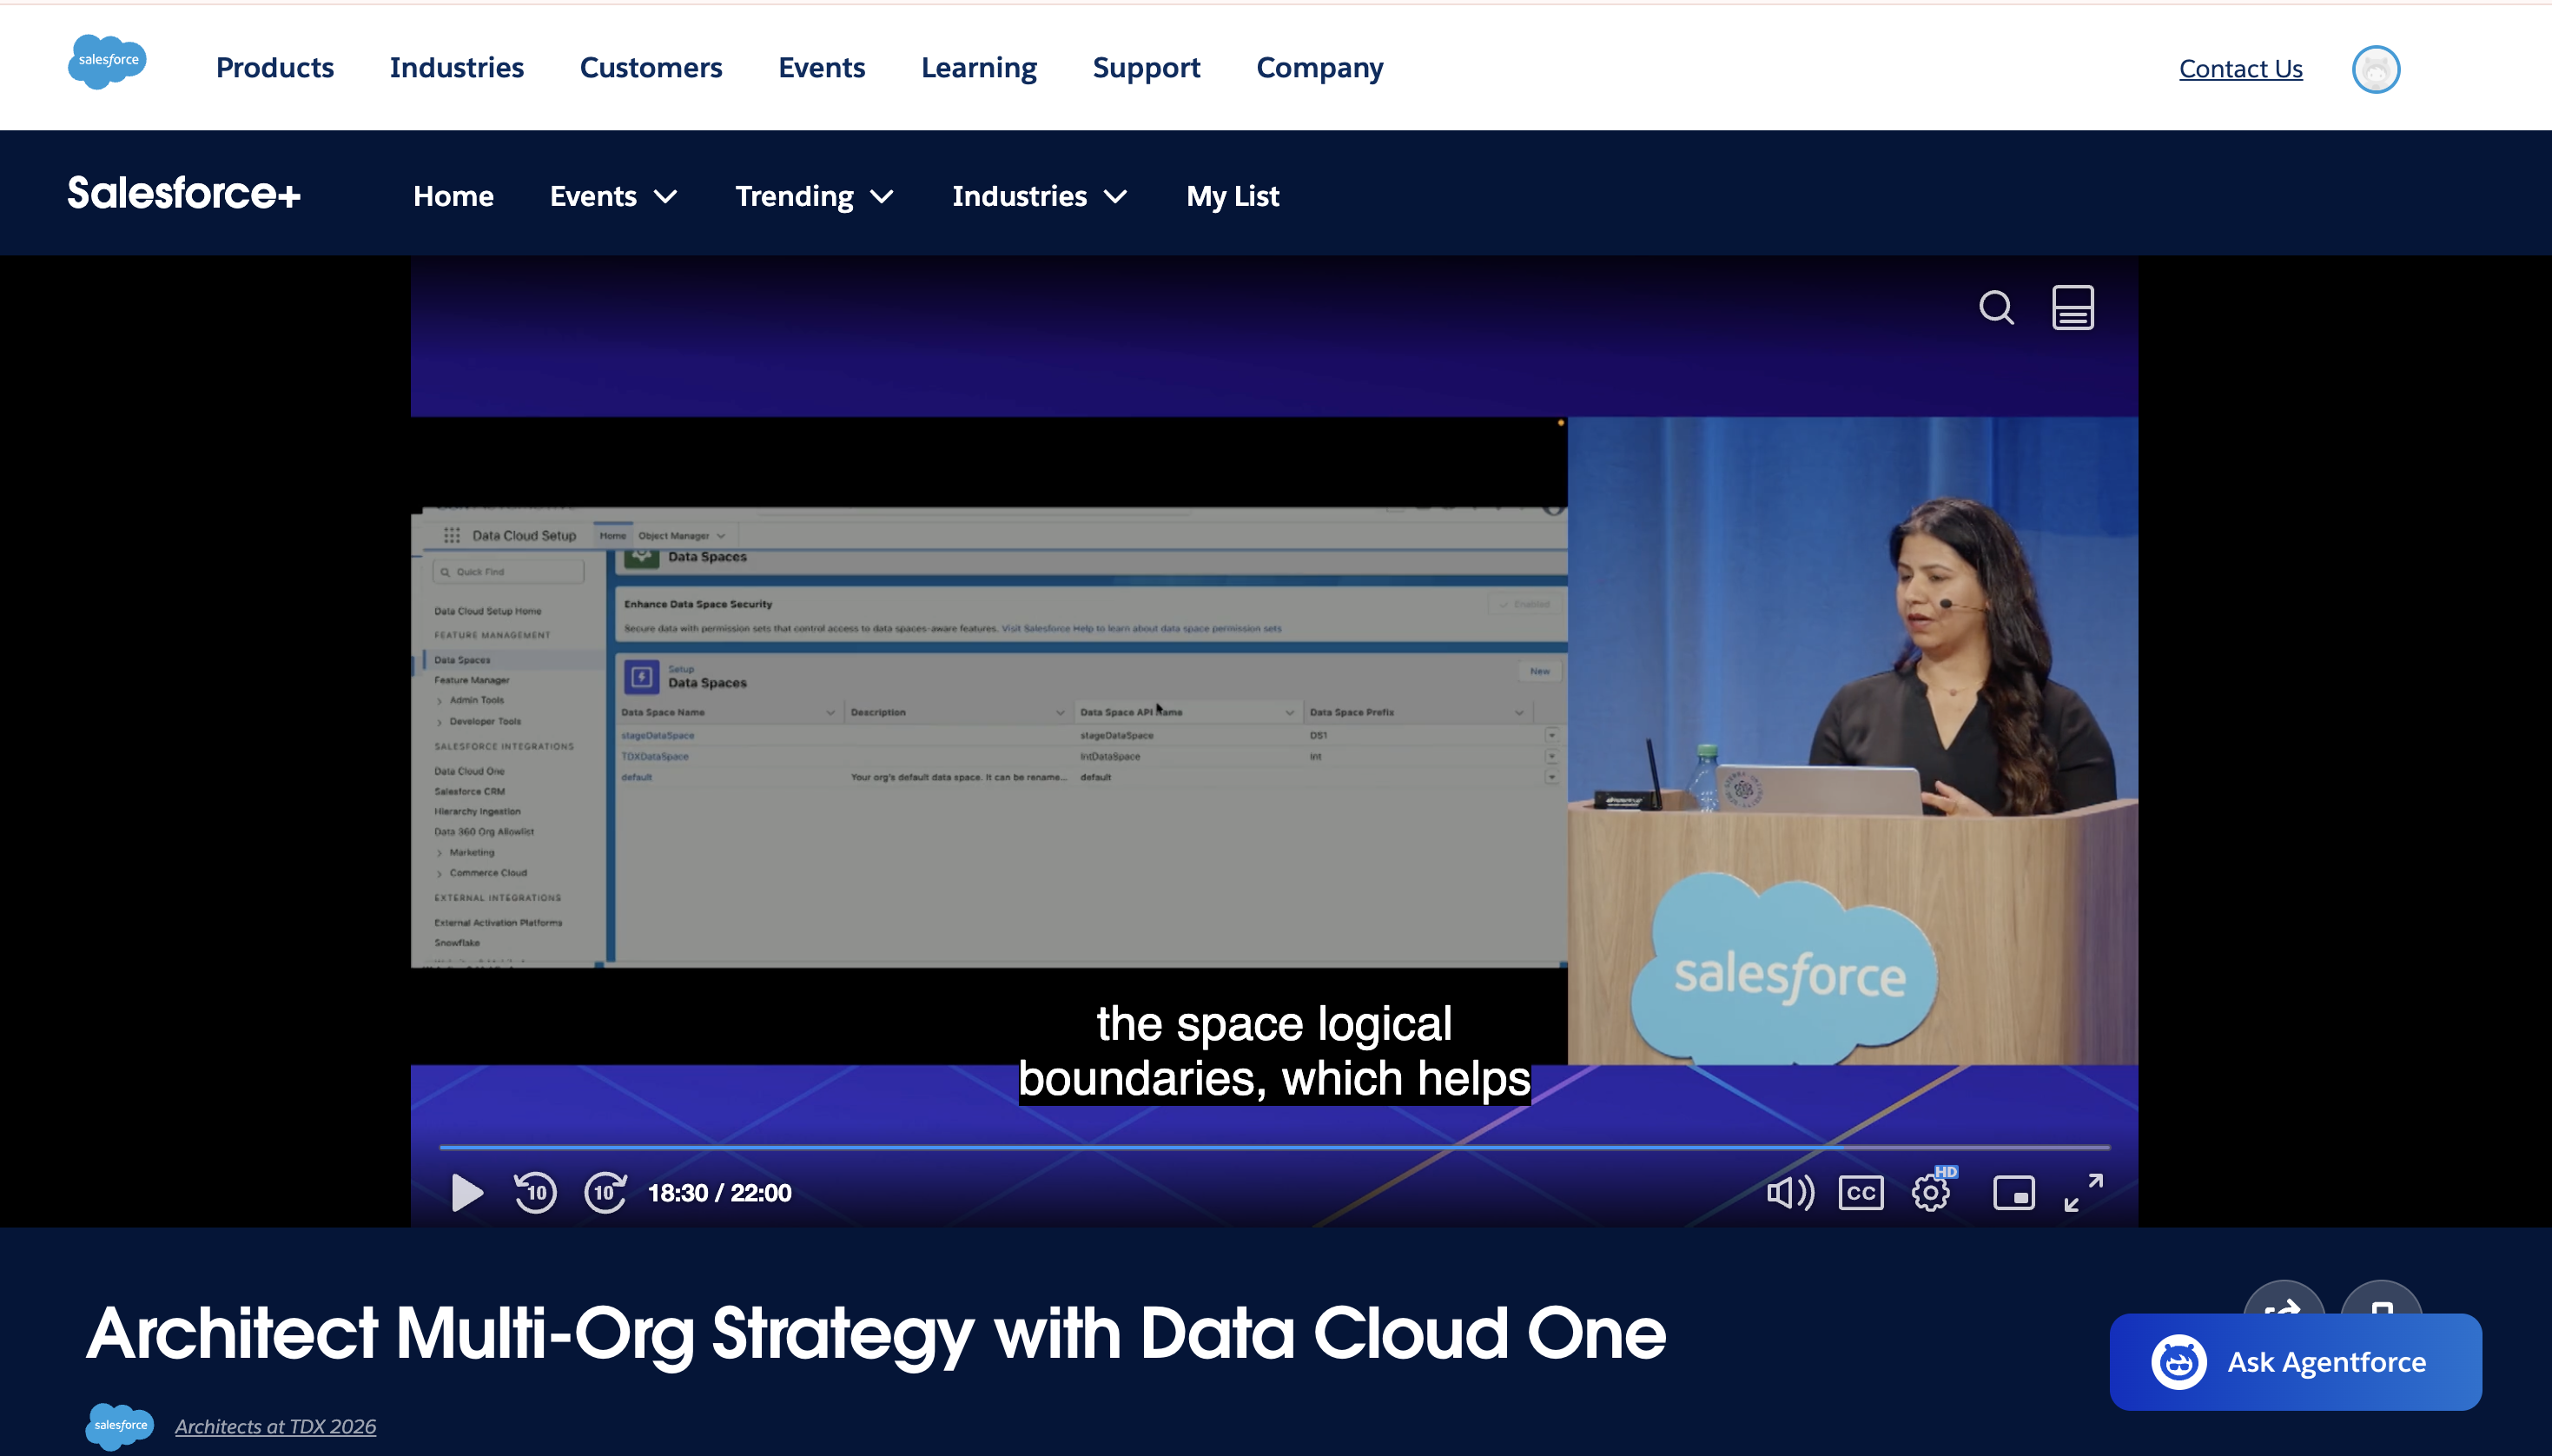Seek on the video progress bar
The width and height of the screenshot is (2552, 1456).
point(1274,1147)
